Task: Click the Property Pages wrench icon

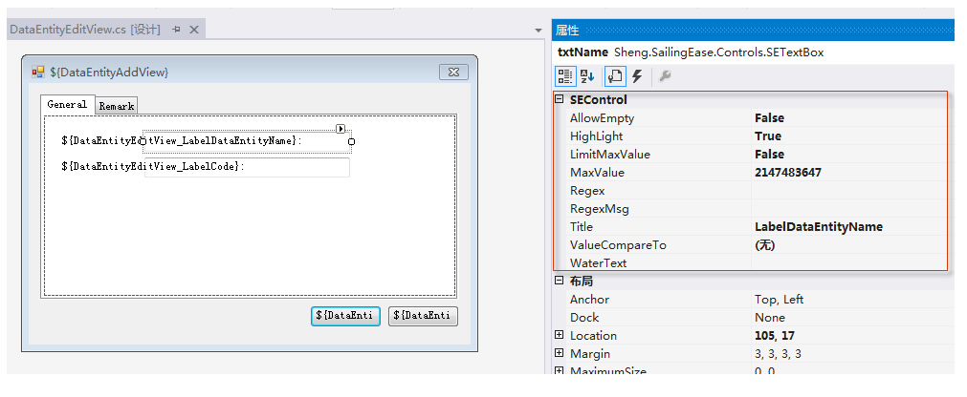Action: coord(665,76)
